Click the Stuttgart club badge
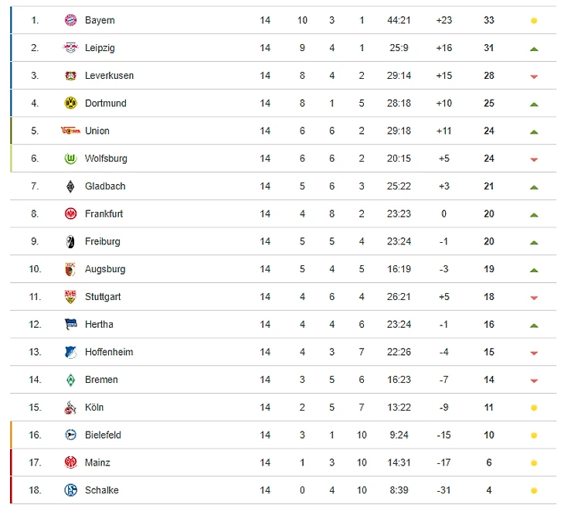The width and height of the screenshot is (564, 505). pyautogui.click(x=70, y=297)
